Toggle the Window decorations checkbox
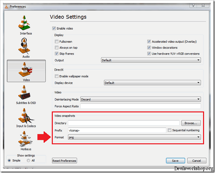The height and width of the screenshot is (173, 215). (149, 47)
